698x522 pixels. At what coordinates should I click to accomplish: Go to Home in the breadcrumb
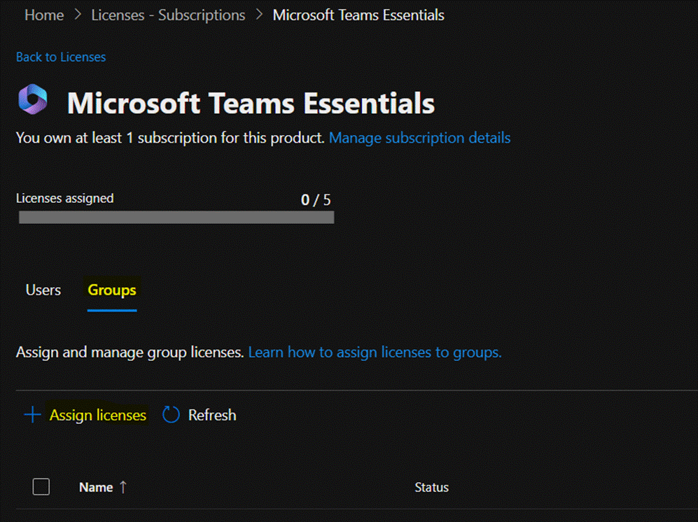click(x=44, y=15)
